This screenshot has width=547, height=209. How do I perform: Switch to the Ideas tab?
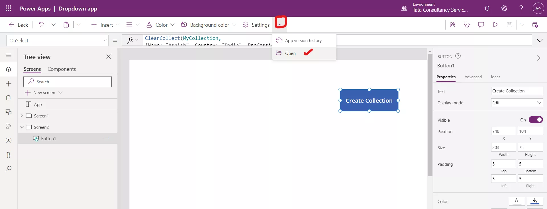pyautogui.click(x=495, y=77)
